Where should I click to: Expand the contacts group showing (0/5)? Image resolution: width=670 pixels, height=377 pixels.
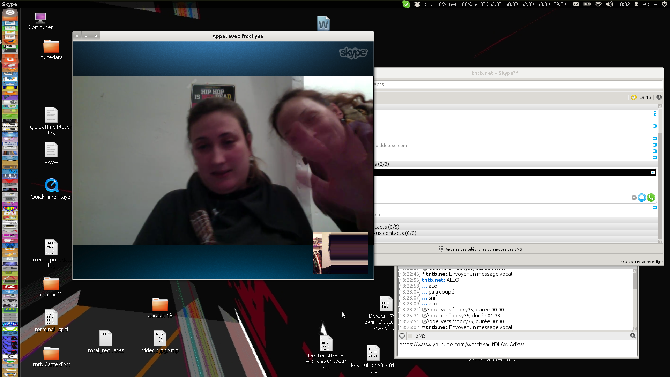[387, 227]
